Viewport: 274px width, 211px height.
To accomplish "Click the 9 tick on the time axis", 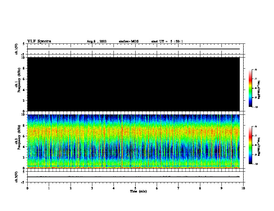I will (x=221, y=188).
